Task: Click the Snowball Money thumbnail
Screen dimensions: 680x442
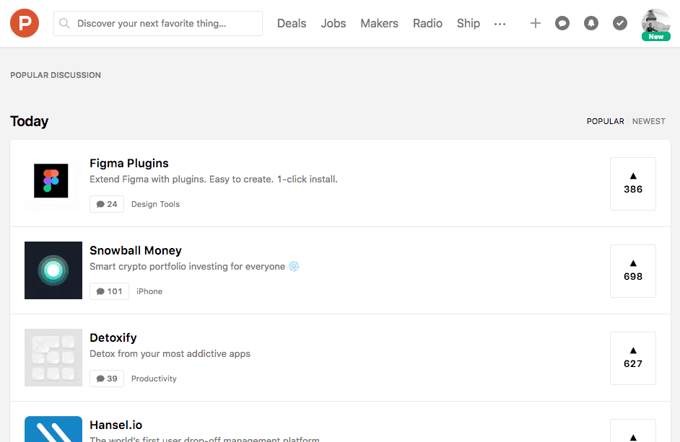Action: click(x=53, y=270)
